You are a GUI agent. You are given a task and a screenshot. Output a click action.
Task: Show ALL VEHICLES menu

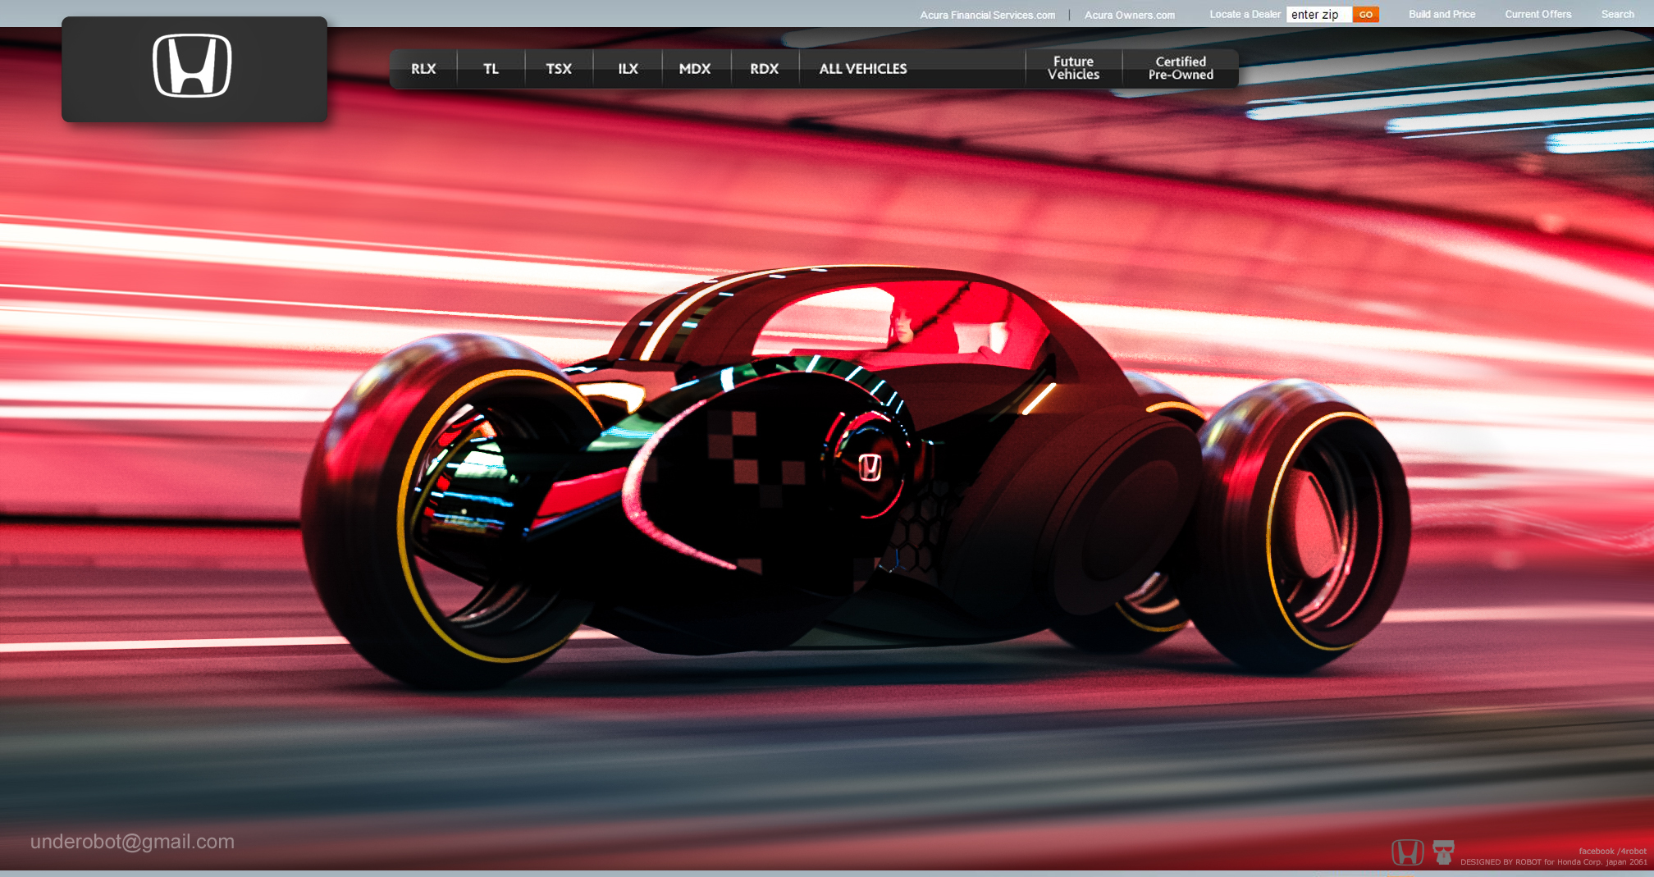[863, 69]
